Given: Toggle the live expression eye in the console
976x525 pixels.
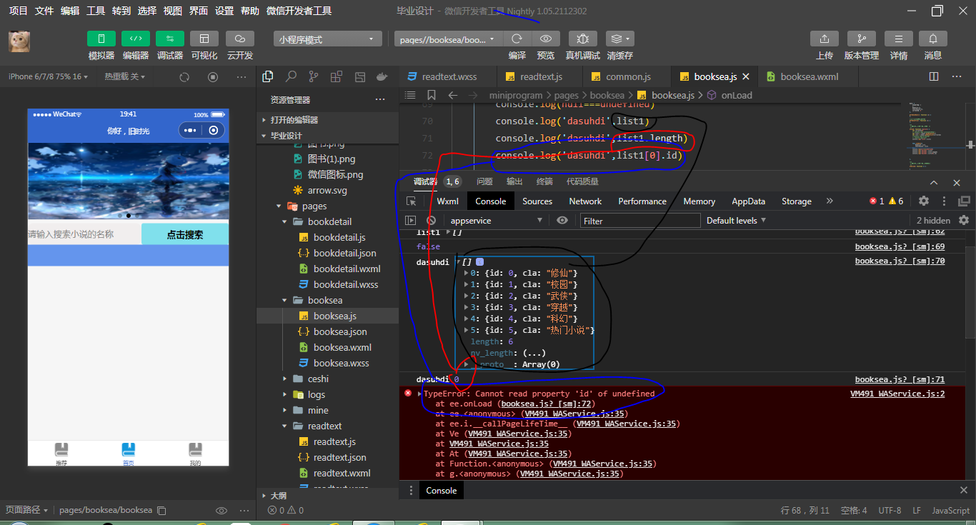Looking at the screenshot, I should 562,221.
